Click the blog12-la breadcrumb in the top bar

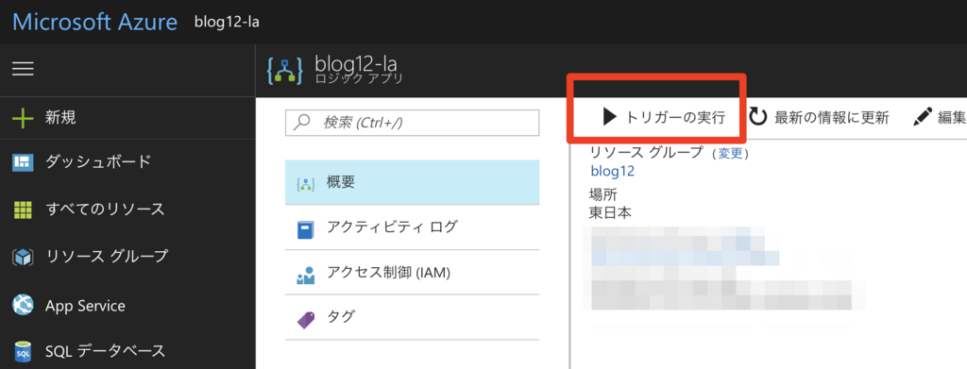point(227,22)
